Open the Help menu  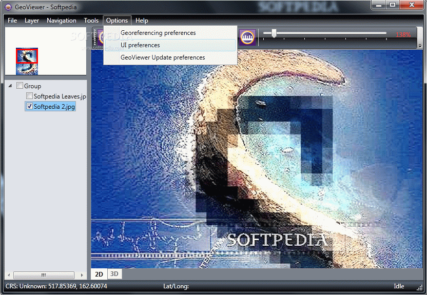coord(142,21)
